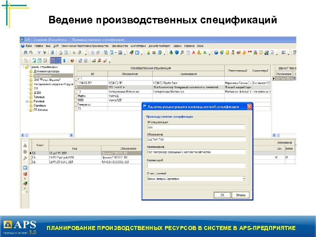Collapse the root specifications tree node

tap(23, 67)
